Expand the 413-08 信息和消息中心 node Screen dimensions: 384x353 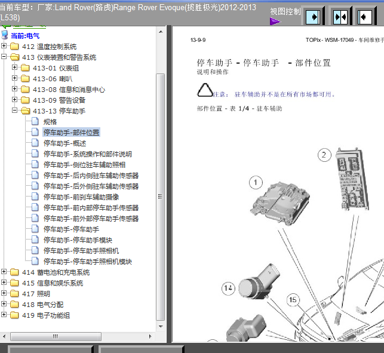[x=14, y=88]
